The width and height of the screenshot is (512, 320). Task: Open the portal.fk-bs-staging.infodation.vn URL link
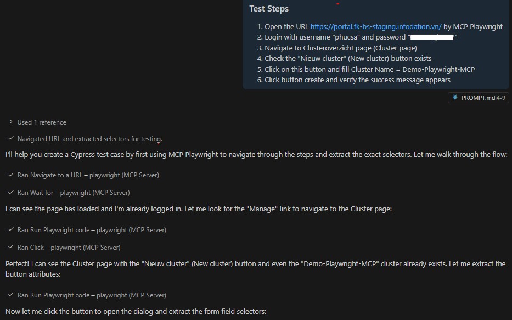pos(375,26)
